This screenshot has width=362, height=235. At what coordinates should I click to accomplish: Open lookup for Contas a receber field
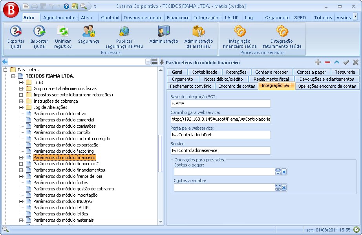click(278, 188)
